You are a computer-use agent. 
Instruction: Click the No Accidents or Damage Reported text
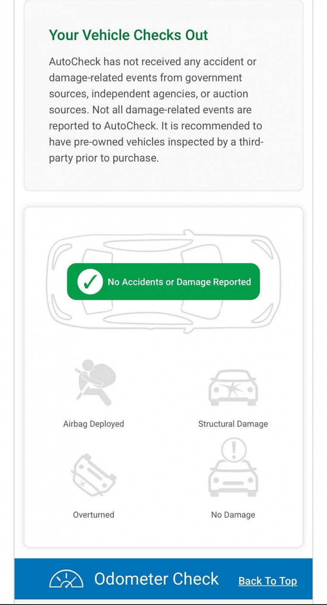pos(179,282)
